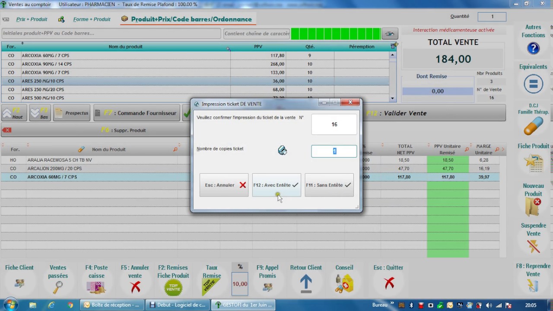Click the printer icon in the ticket dialog
This screenshot has width=553, height=311.
(282, 150)
